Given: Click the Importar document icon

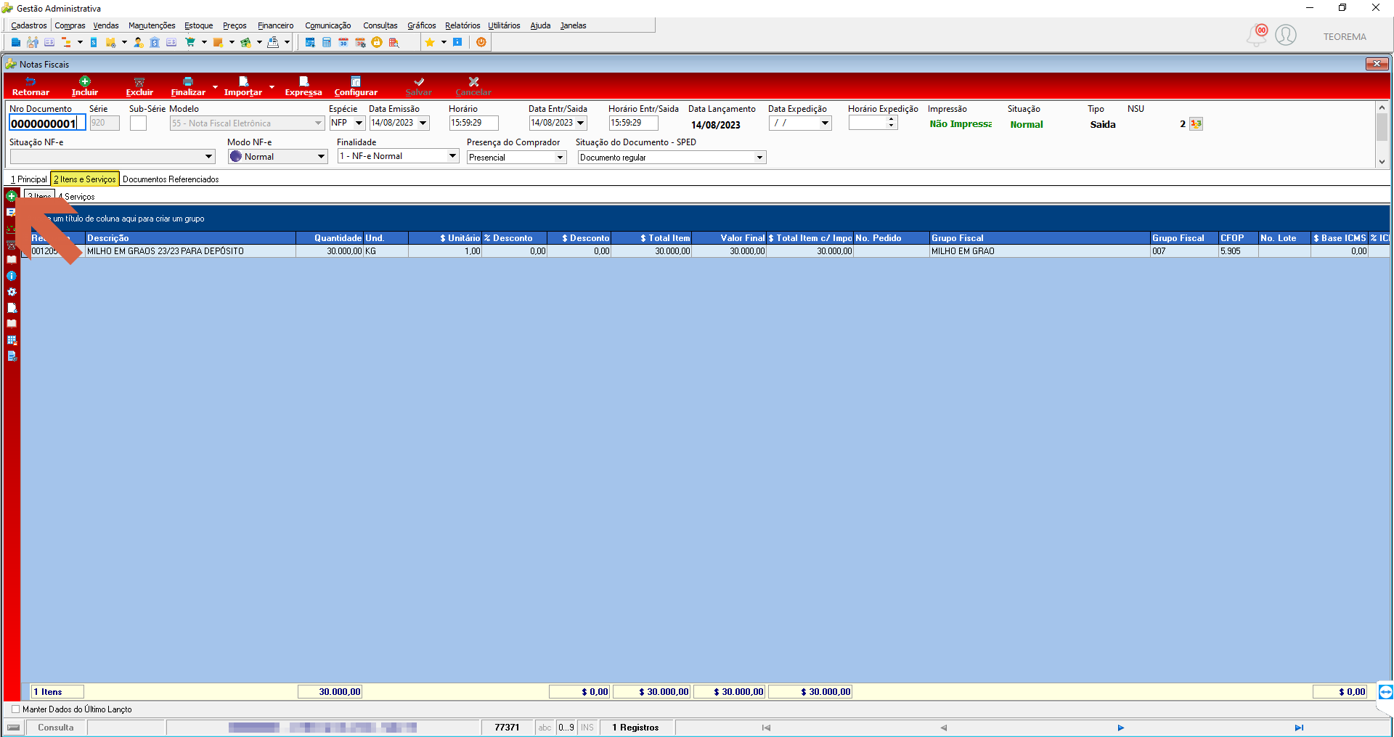Looking at the screenshot, I should pos(243,81).
